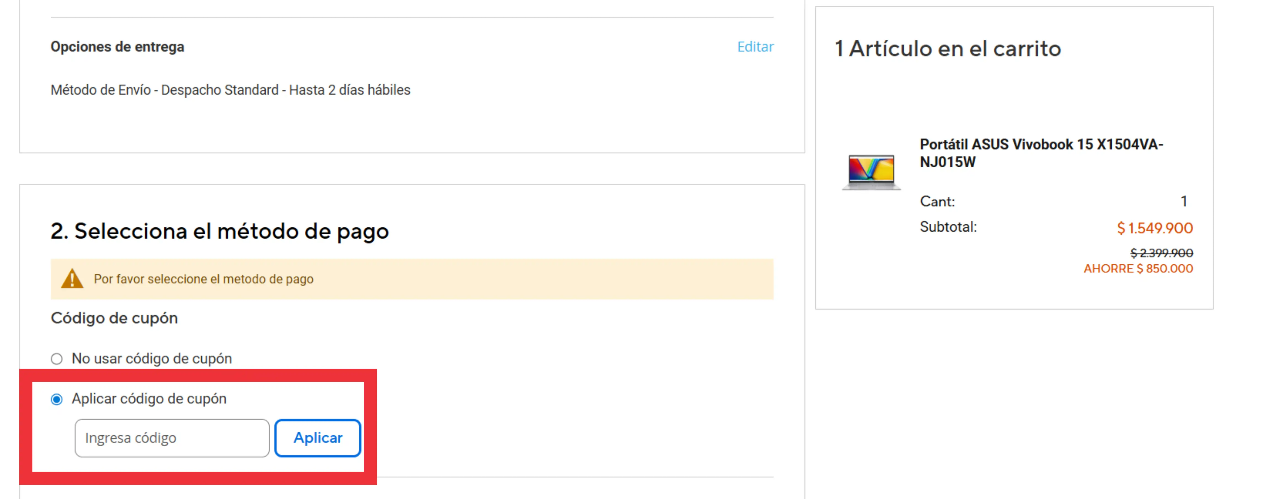Image resolution: width=1273 pixels, height=499 pixels.
Task: Click the 'Código de cupón' section label
Action: click(x=114, y=318)
